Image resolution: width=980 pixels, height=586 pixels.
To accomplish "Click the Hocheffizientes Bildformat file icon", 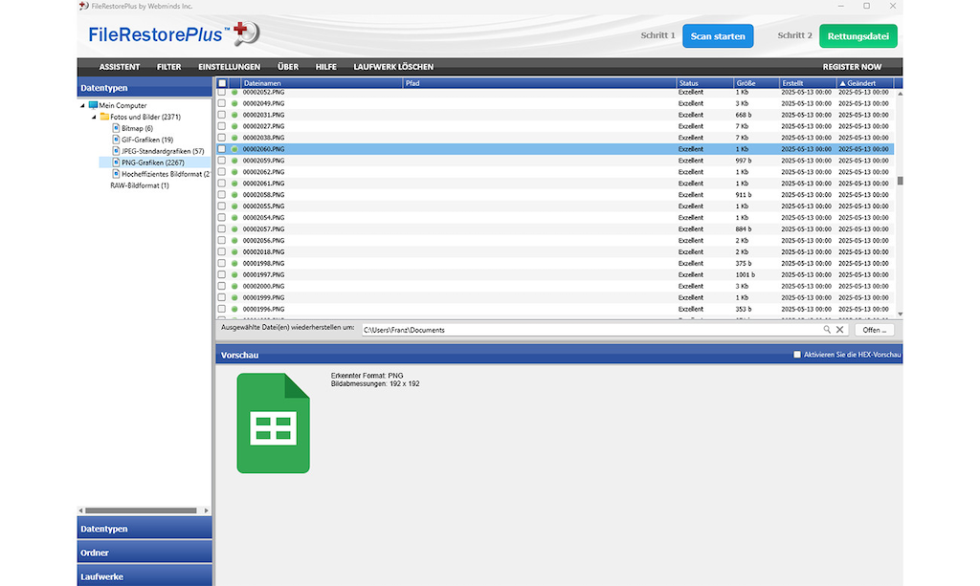I will [x=116, y=174].
